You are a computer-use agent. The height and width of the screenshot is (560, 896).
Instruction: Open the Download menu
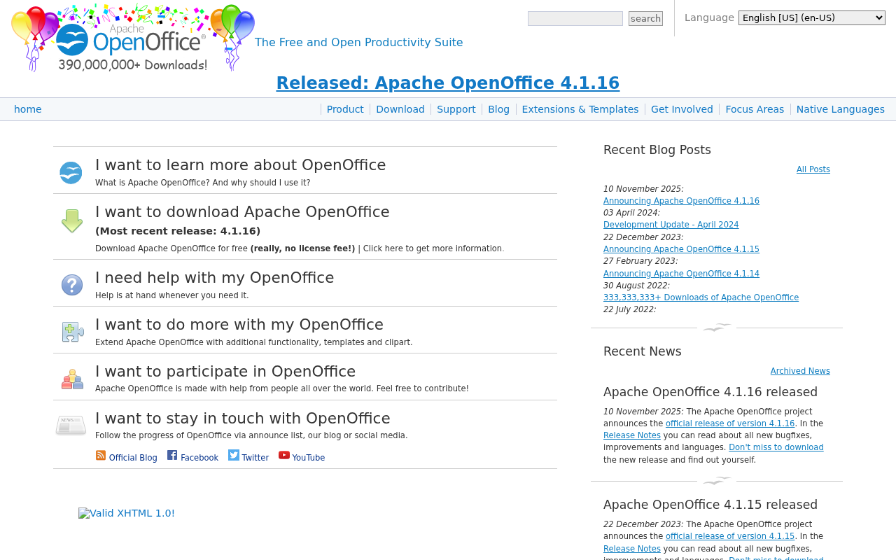point(400,109)
